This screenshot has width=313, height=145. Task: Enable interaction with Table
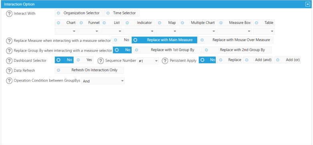coord(264,23)
